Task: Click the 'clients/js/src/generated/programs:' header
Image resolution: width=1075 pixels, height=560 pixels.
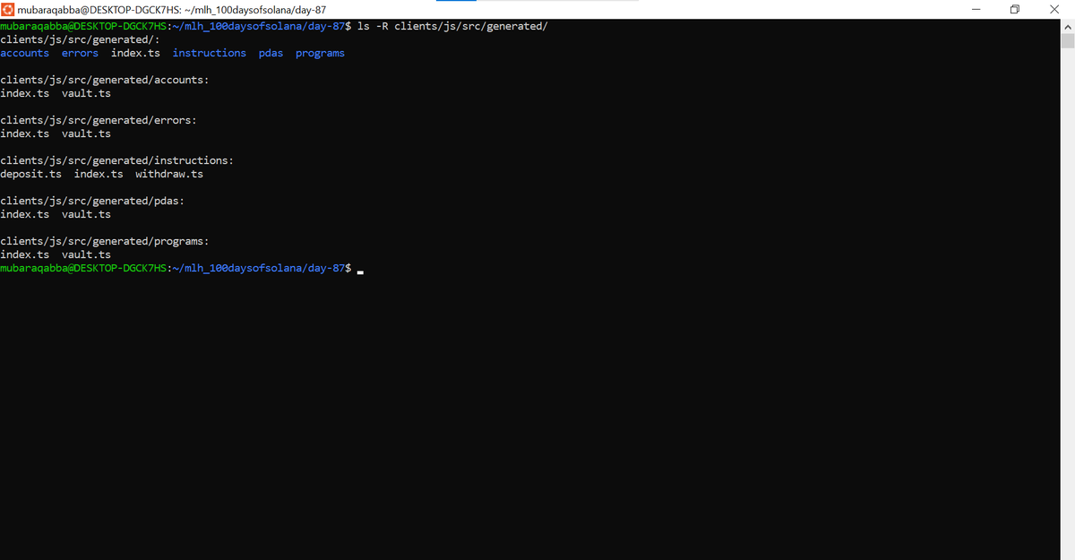Action: click(105, 241)
